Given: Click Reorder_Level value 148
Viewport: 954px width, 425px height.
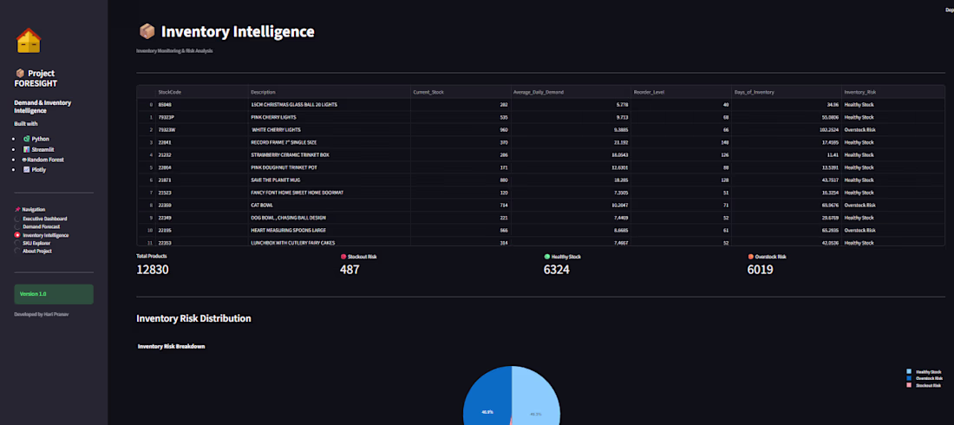Looking at the screenshot, I should pos(682,142).
